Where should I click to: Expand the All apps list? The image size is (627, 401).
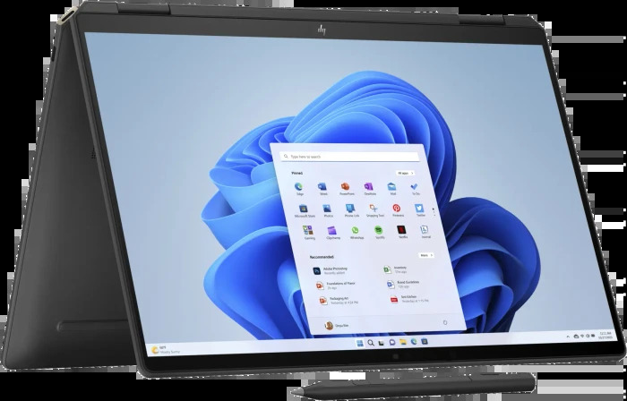coord(406,174)
